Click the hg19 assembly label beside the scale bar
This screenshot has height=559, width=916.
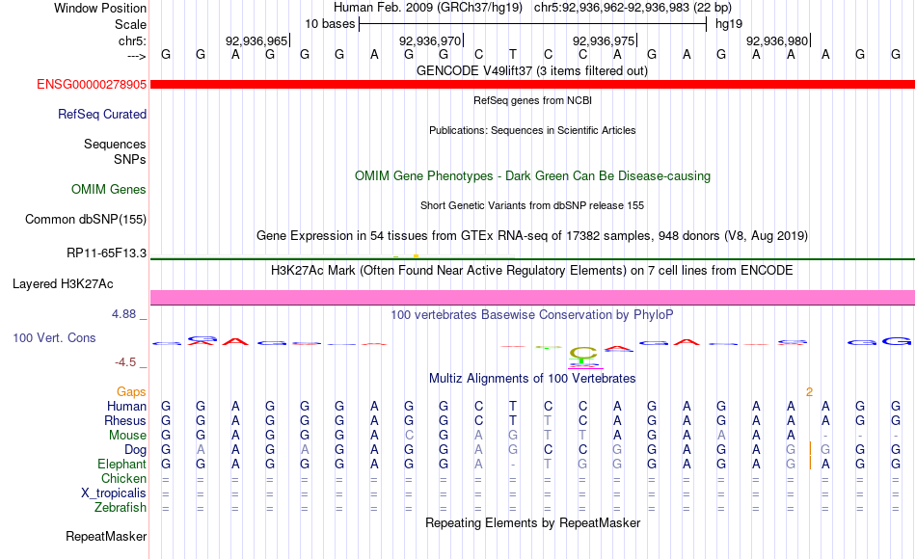[729, 24]
